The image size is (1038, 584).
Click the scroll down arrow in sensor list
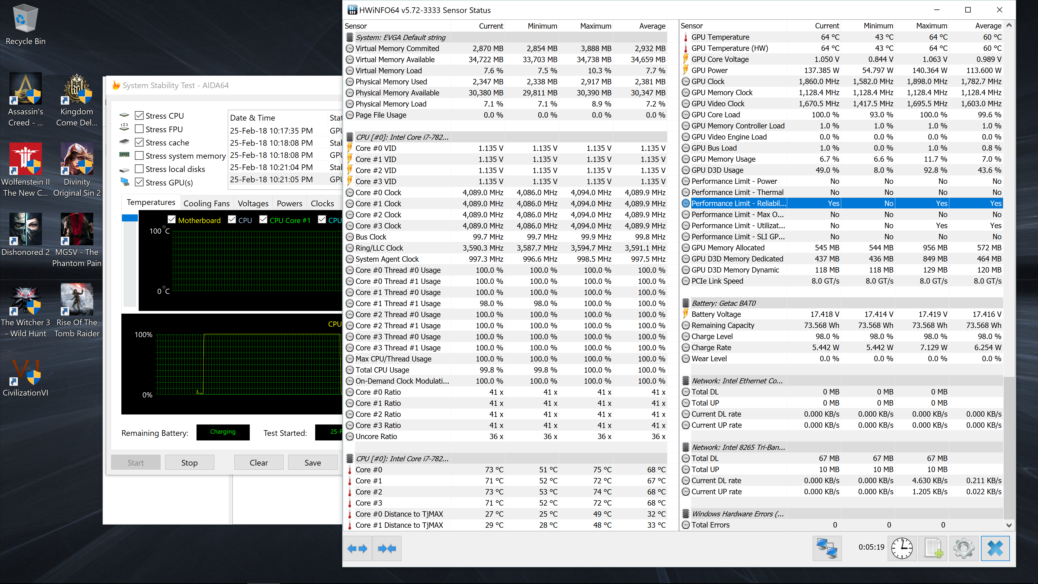coord(1009,525)
